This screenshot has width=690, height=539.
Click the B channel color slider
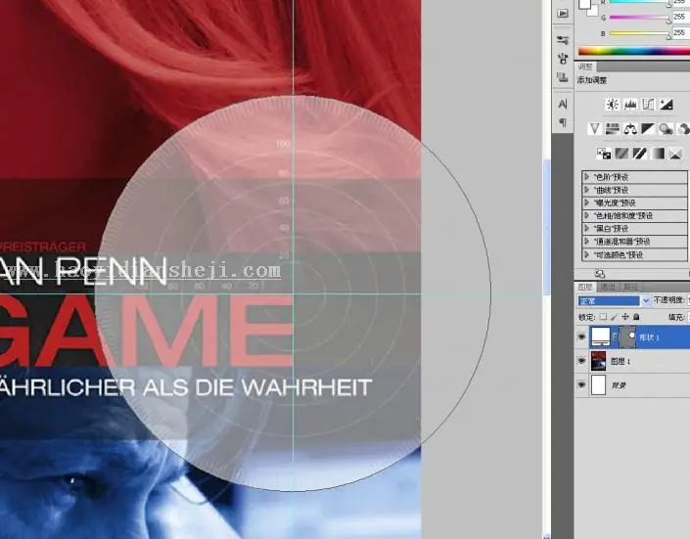tap(639, 33)
